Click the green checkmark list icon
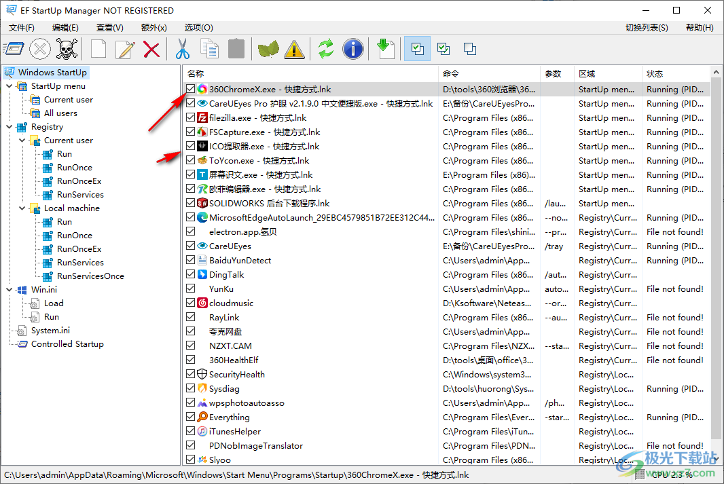The image size is (724, 484). (444, 49)
